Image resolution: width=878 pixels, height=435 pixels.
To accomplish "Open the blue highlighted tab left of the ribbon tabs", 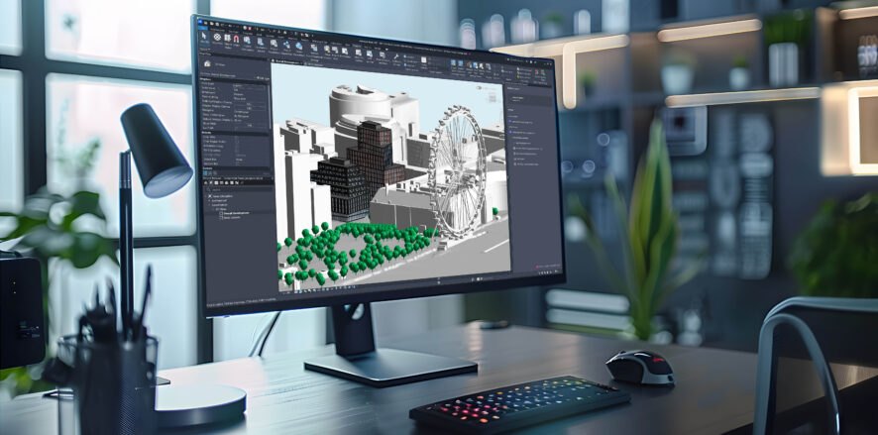I will click(x=203, y=28).
